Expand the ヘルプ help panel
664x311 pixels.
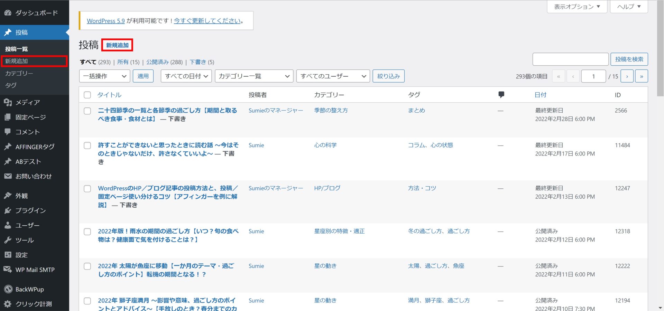(629, 7)
